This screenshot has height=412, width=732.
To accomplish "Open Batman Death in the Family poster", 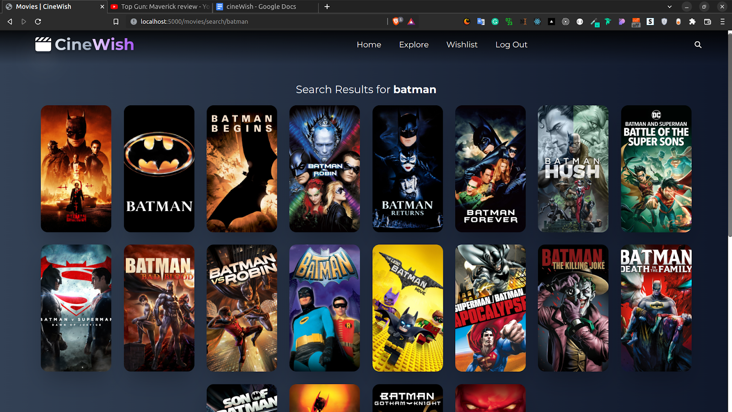I will tap(656, 308).
